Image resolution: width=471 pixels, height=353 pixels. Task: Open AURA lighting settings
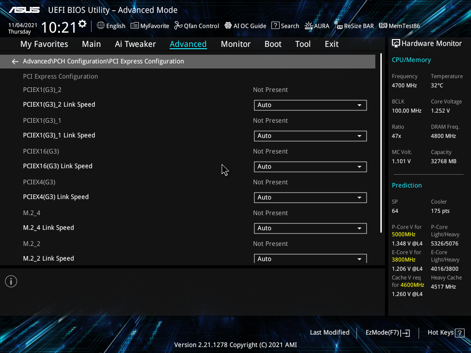(x=317, y=26)
